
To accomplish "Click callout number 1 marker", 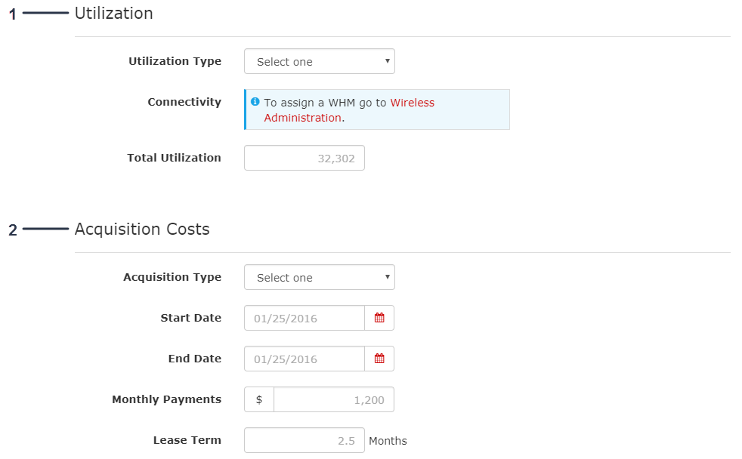I will click(x=12, y=14).
